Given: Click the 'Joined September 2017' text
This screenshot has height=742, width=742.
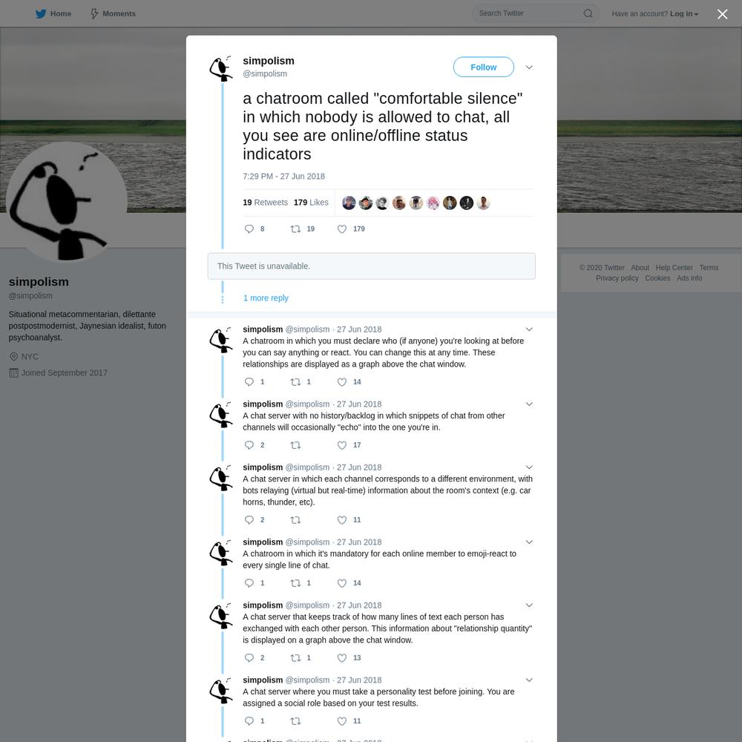Looking at the screenshot, I should coord(65,373).
